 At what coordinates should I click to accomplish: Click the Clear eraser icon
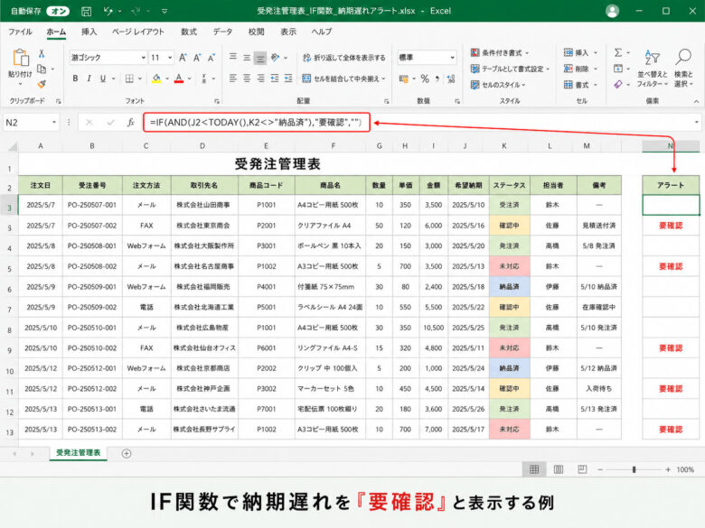click(x=618, y=84)
